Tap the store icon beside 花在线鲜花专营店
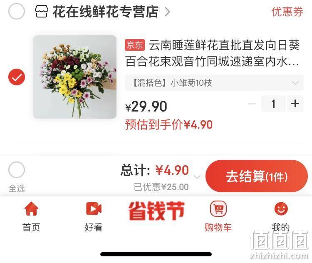Screen dimensions: 312x263 click(x=42, y=11)
